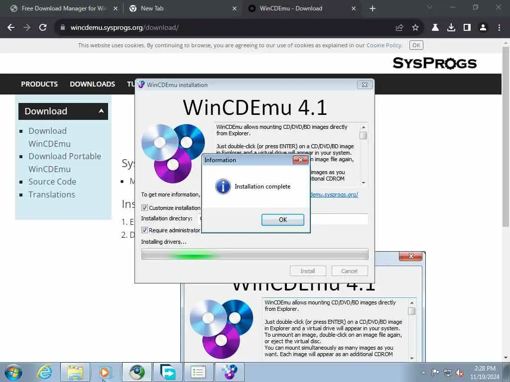
Task: Reload the current page
Action: pyautogui.click(x=43, y=28)
